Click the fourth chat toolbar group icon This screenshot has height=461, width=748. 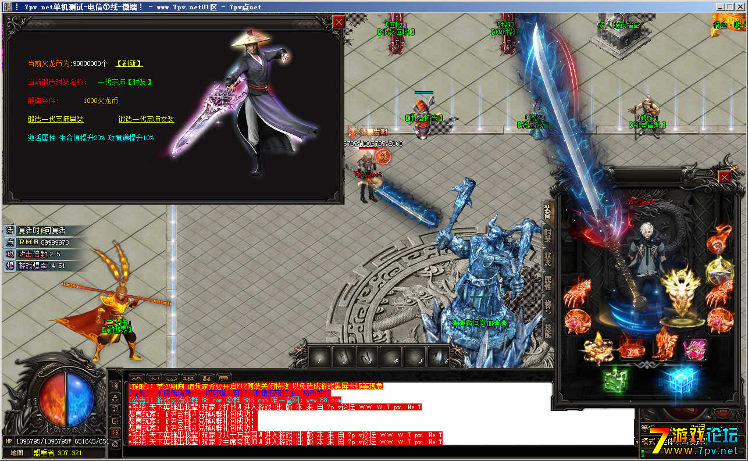coord(189,378)
